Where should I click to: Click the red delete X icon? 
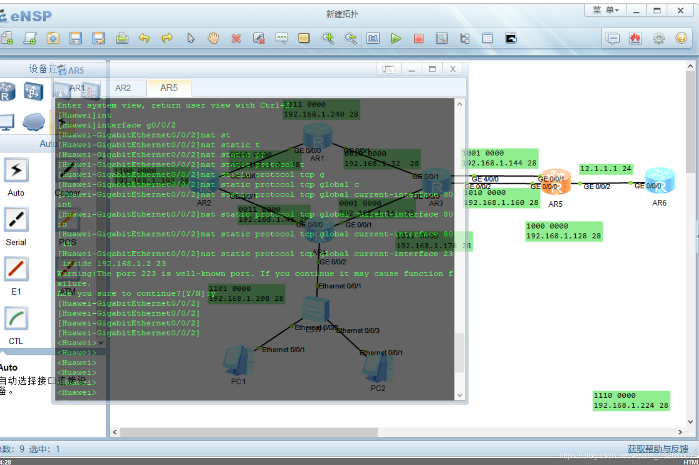pos(236,38)
